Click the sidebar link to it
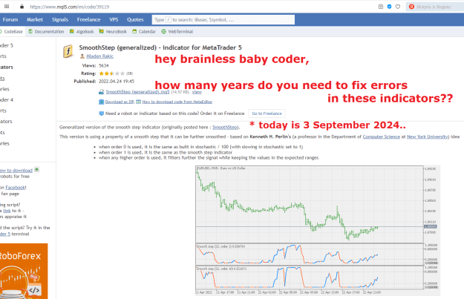The width and height of the screenshot is (464, 299). point(7,211)
